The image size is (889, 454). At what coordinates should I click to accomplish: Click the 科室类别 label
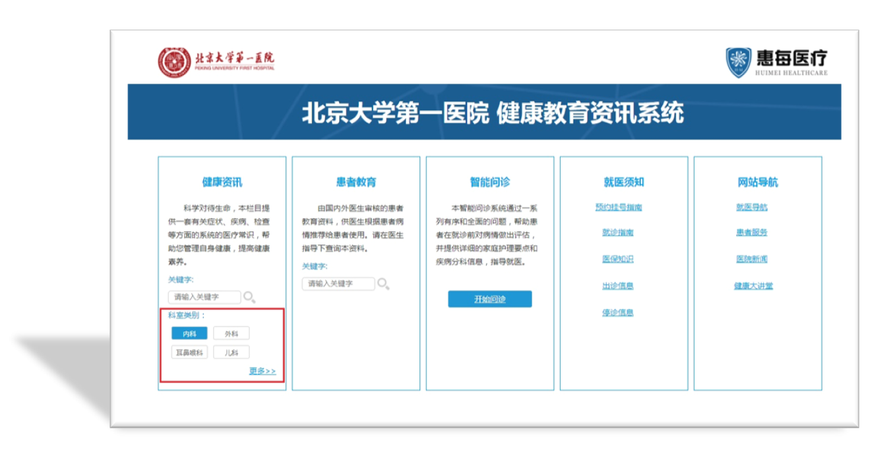coord(187,316)
